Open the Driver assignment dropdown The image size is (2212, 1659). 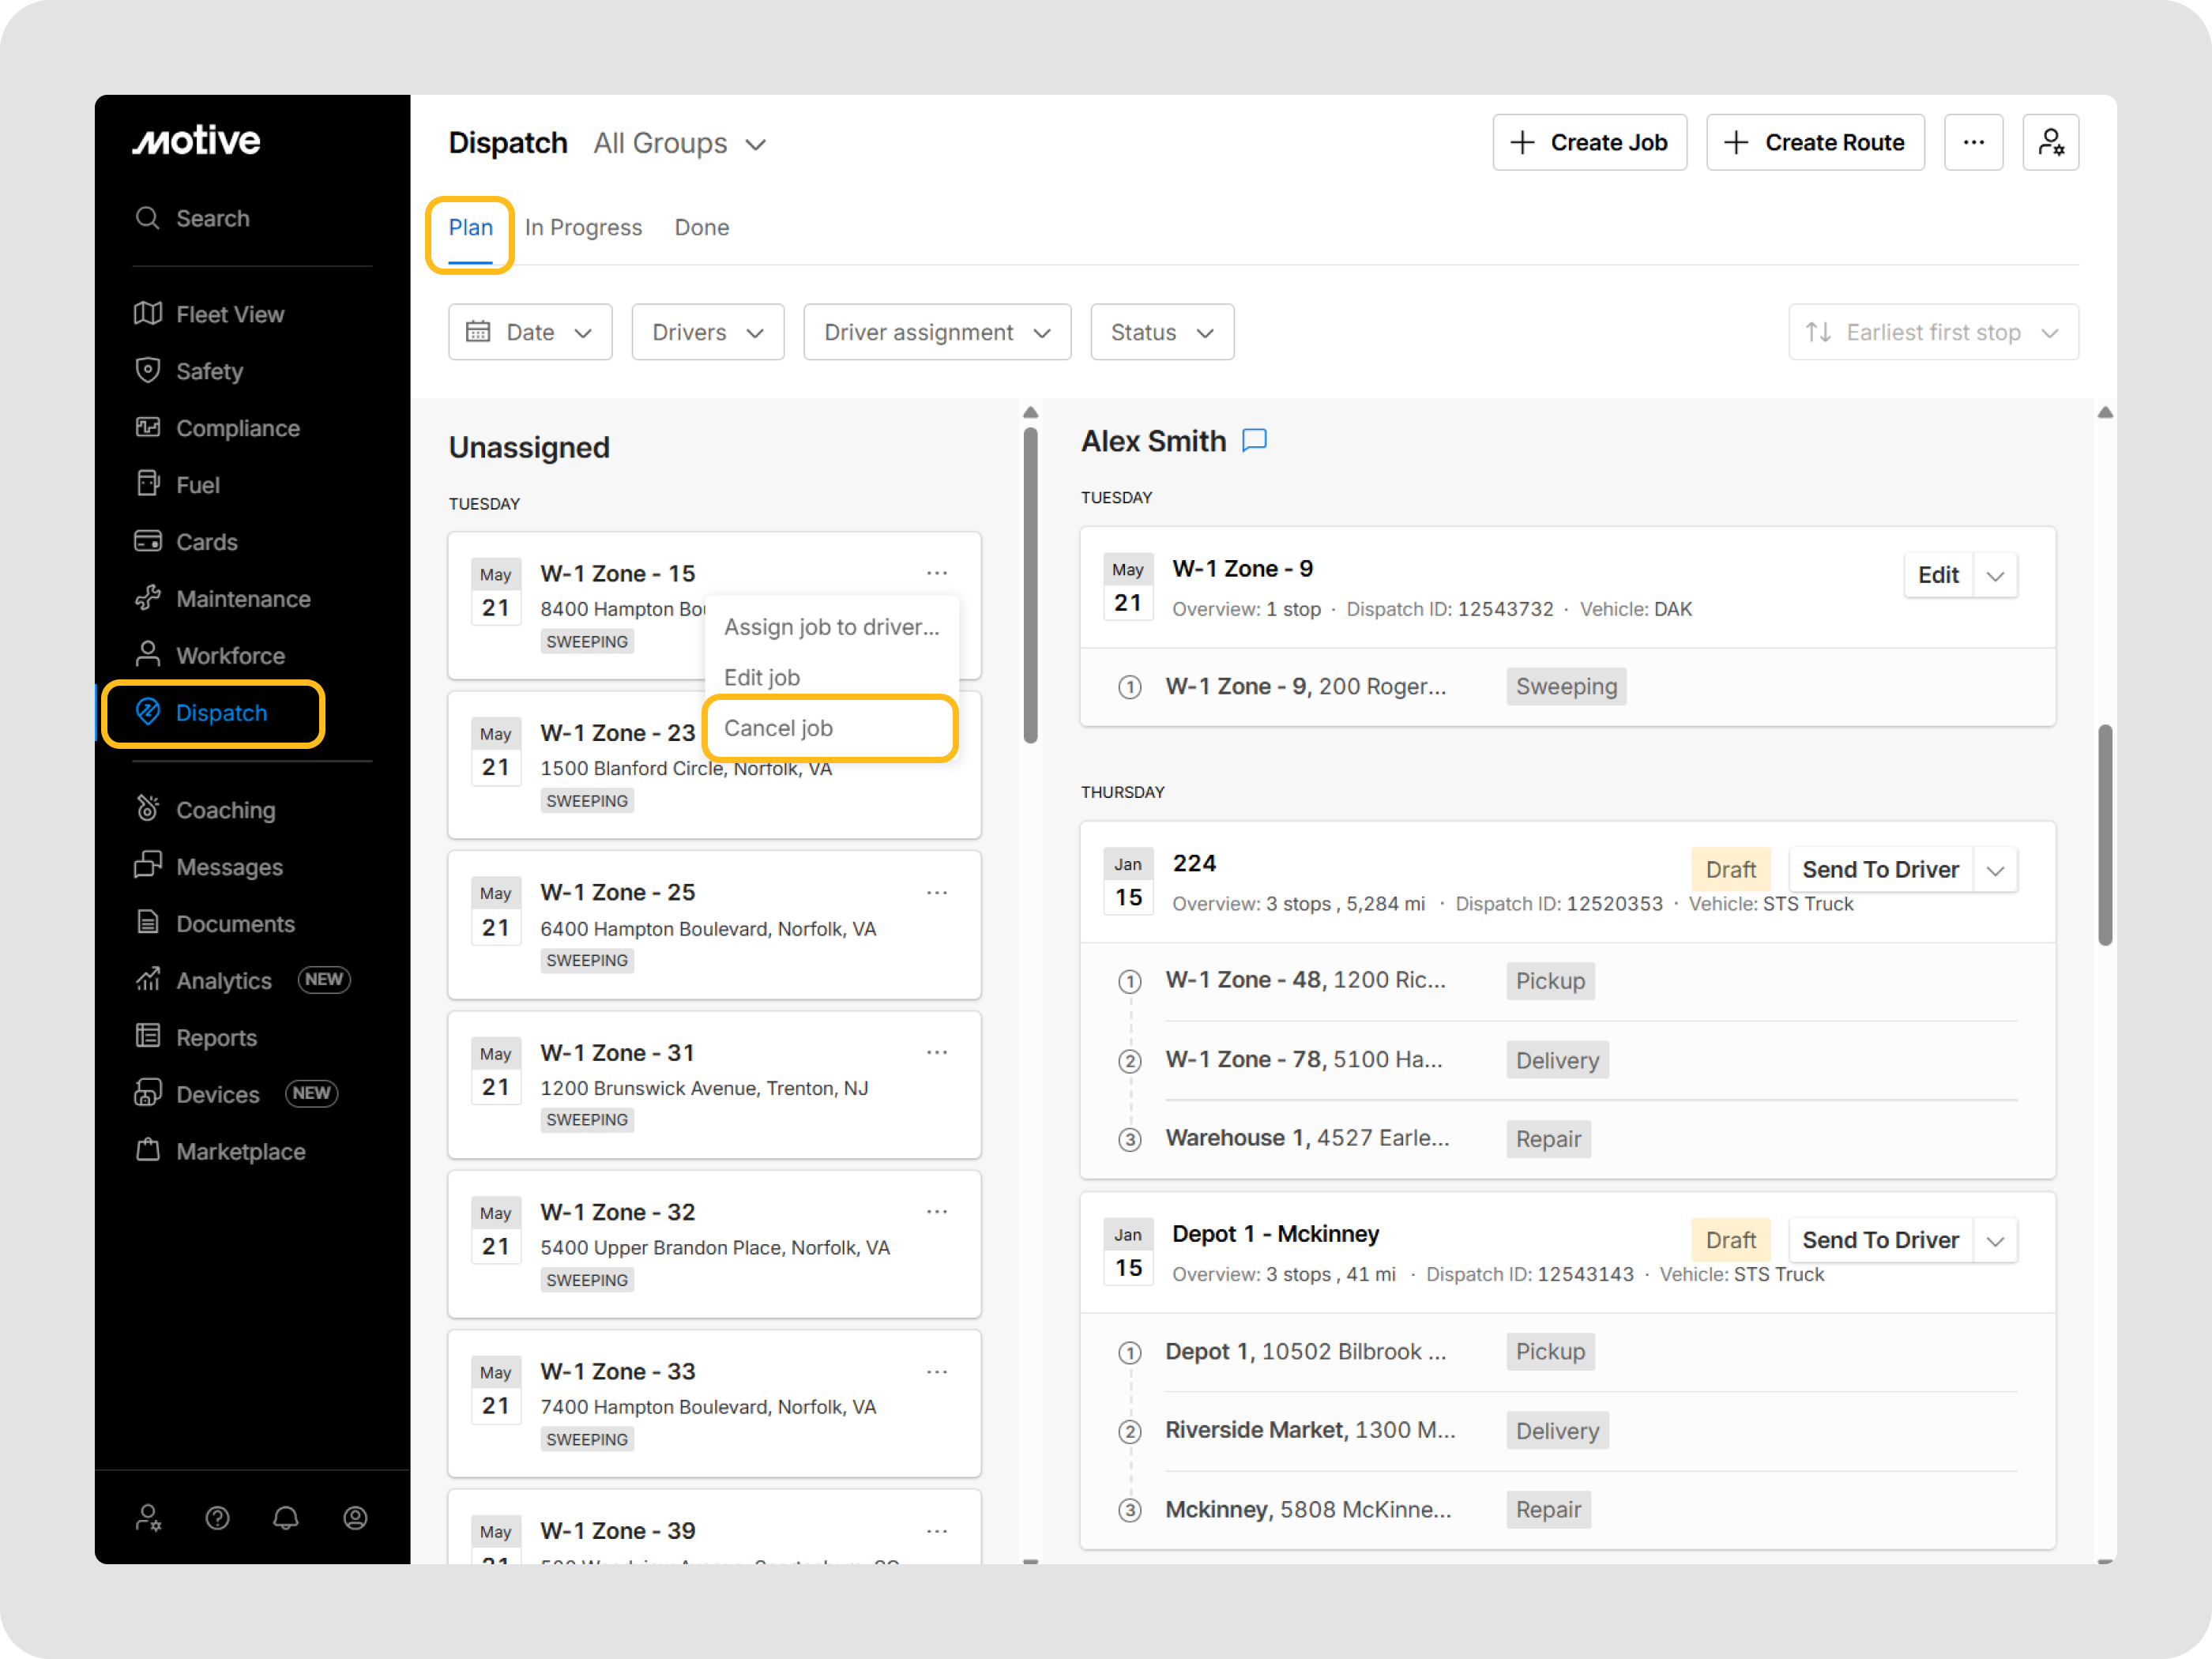937,332
